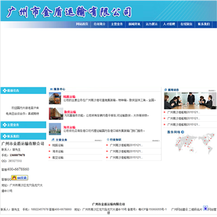Open more link in 新闻动态 section
Screen dimensions: 217x217
click(x=212, y=90)
